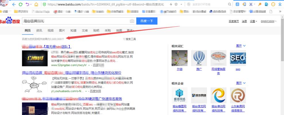Image resolution: width=284 pixels, height=115 pixels.
Task: Click the 信龙网络 company logo thumbnail
Action: click(x=199, y=95)
